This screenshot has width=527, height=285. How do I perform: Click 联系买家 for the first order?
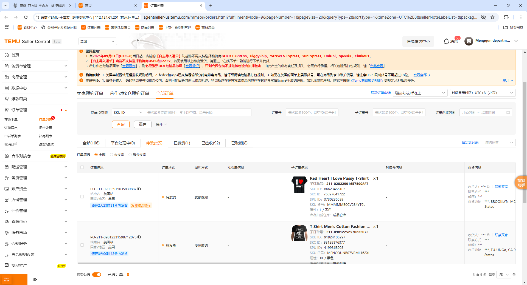[x=501, y=187]
